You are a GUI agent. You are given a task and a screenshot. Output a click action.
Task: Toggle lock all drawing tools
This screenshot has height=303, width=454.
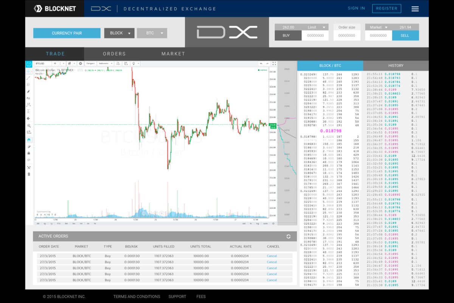(29, 153)
